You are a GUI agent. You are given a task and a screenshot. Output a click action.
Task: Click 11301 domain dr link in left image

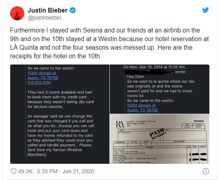point(42,73)
